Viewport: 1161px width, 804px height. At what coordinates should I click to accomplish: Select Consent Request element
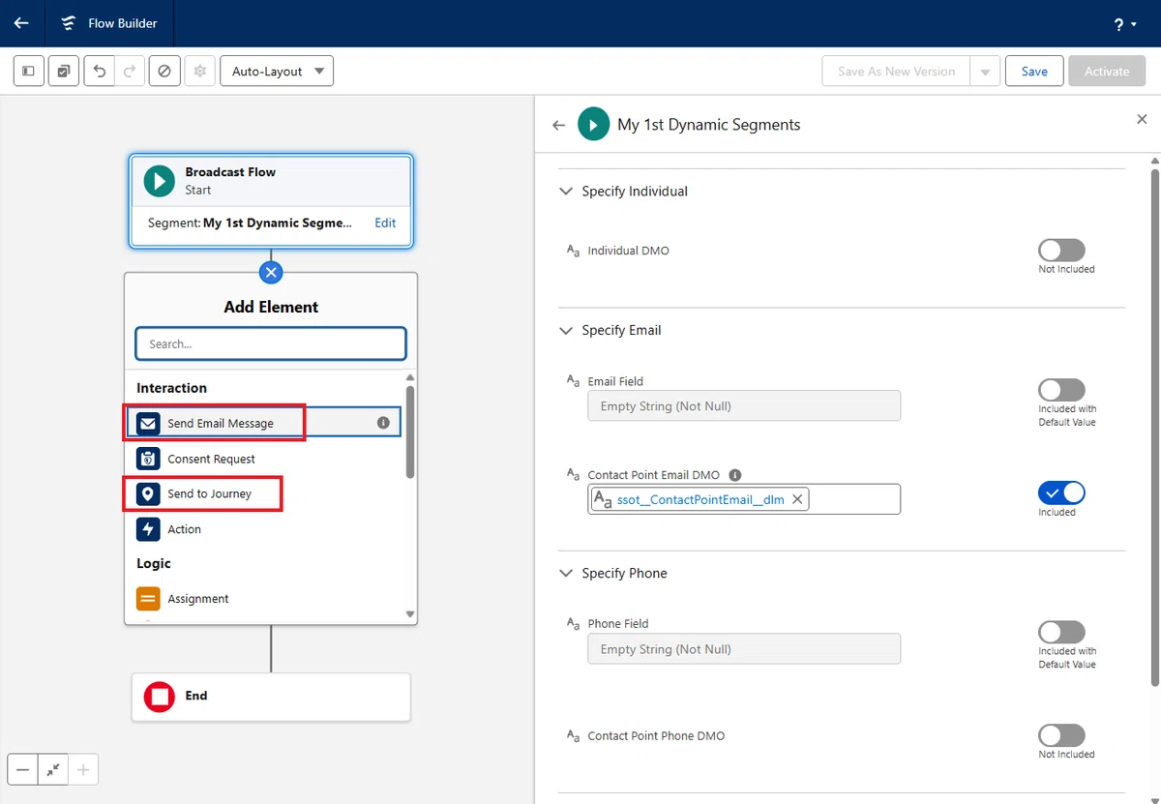click(x=262, y=459)
